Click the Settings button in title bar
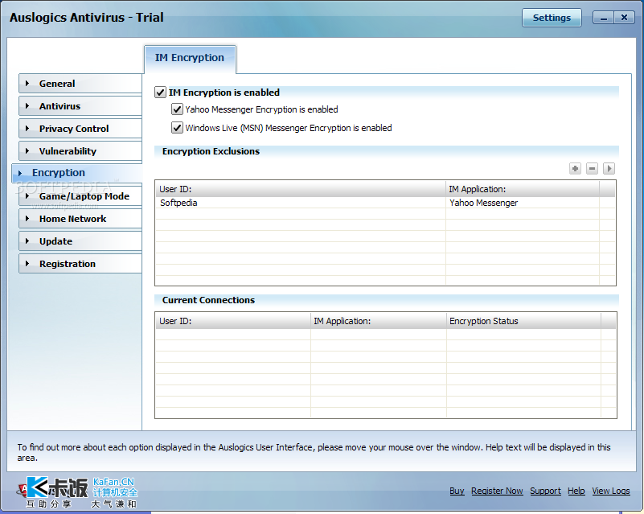This screenshot has width=644, height=514. tap(552, 18)
